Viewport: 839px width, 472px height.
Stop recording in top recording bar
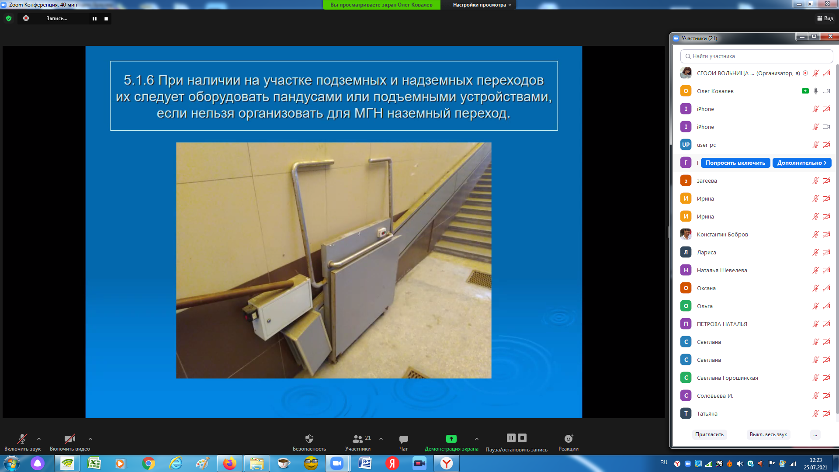coord(106,19)
